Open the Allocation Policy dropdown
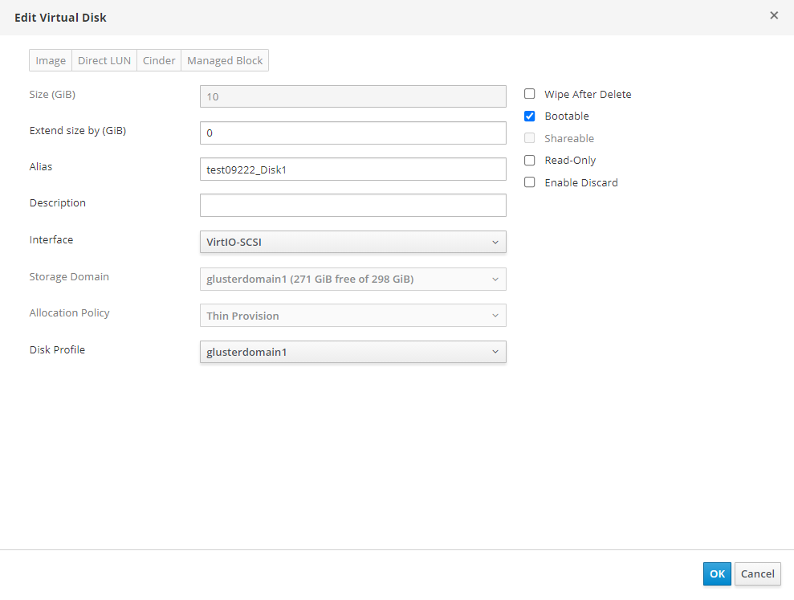Image resolution: width=794 pixels, height=600 pixels. (x=352, y=316)
